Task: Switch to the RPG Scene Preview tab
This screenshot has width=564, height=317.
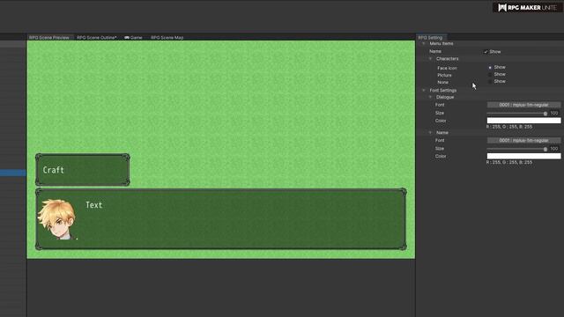Action: 49,37
